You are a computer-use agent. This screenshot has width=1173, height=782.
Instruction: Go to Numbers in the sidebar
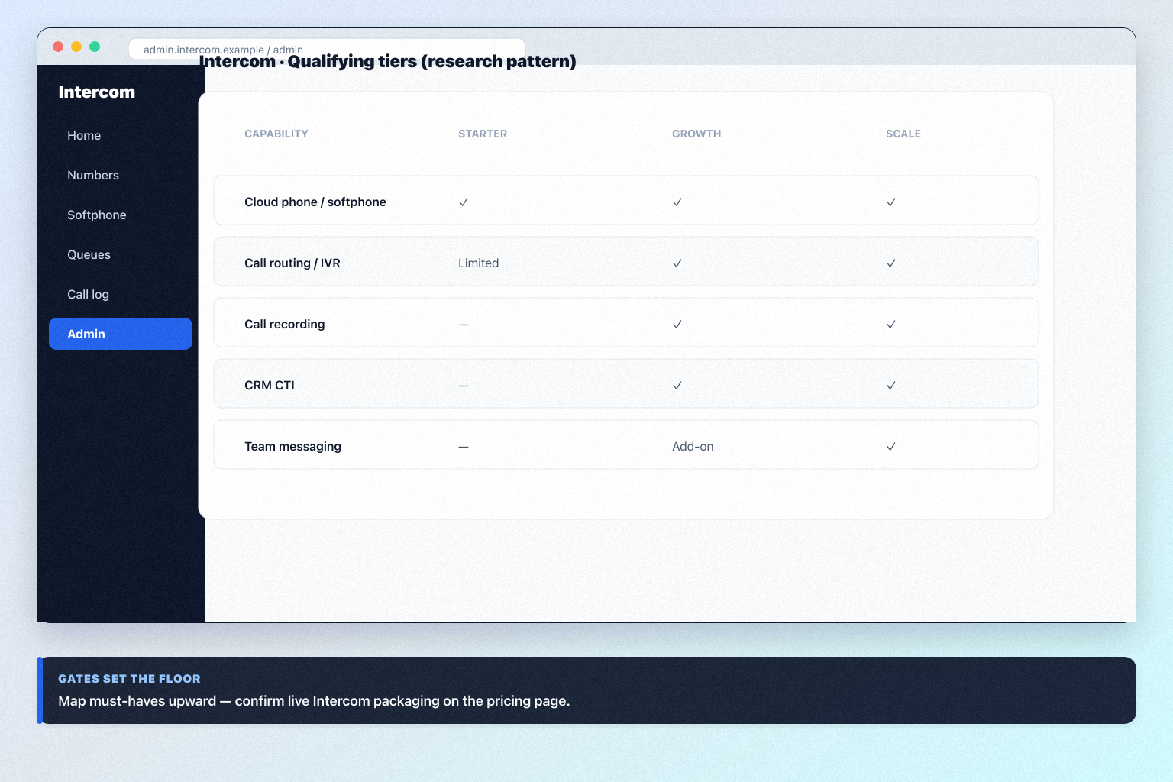(x=121, y=175)
